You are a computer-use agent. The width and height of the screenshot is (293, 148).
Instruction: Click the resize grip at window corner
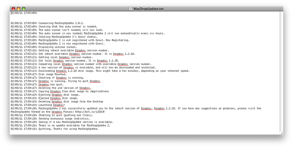click(x=282, y=133)
